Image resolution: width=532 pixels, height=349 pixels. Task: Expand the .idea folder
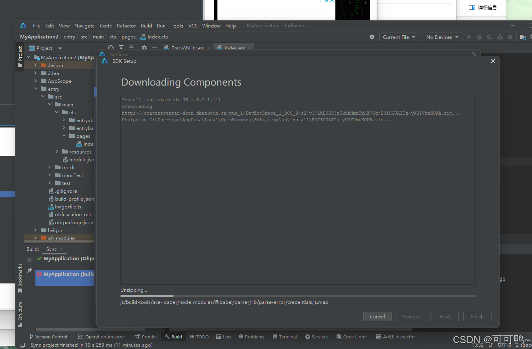(x=35, y=73)
